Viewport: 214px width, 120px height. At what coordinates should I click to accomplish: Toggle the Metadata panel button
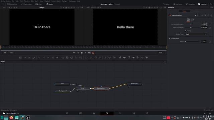coord(190,4)
